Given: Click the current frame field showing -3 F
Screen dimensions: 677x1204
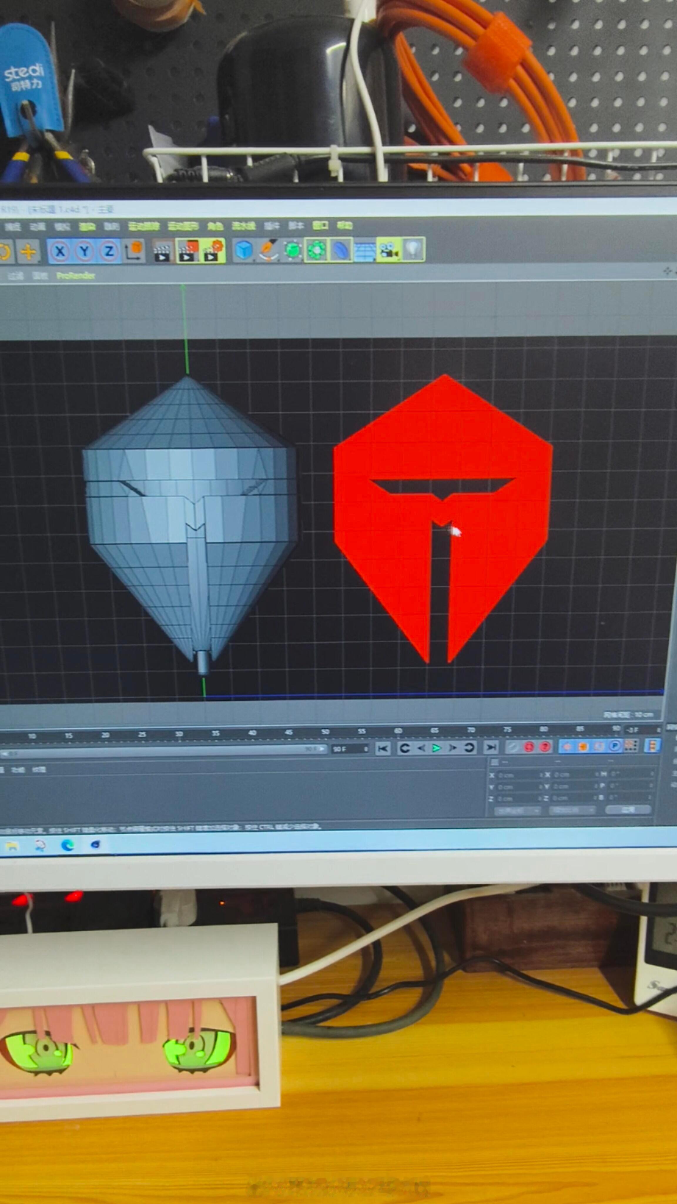Looking at the screenshot, I should coord(643,730).
